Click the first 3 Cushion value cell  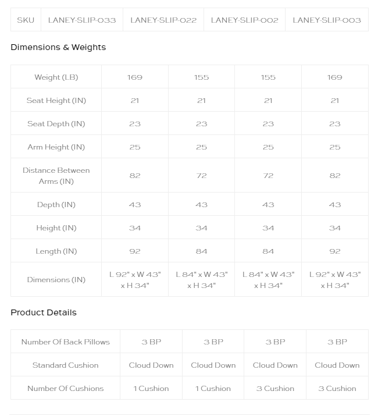click(275, 389)
